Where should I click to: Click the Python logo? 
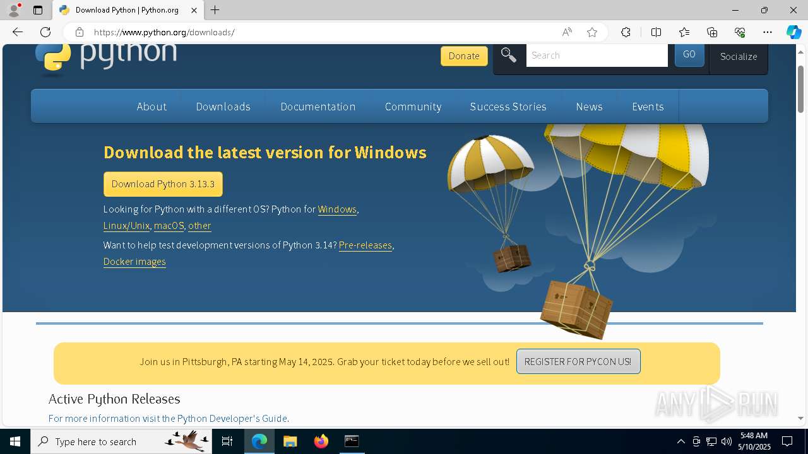(106, 59)
